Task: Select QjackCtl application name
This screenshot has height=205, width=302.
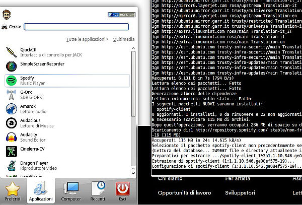Action: (28, 50)
